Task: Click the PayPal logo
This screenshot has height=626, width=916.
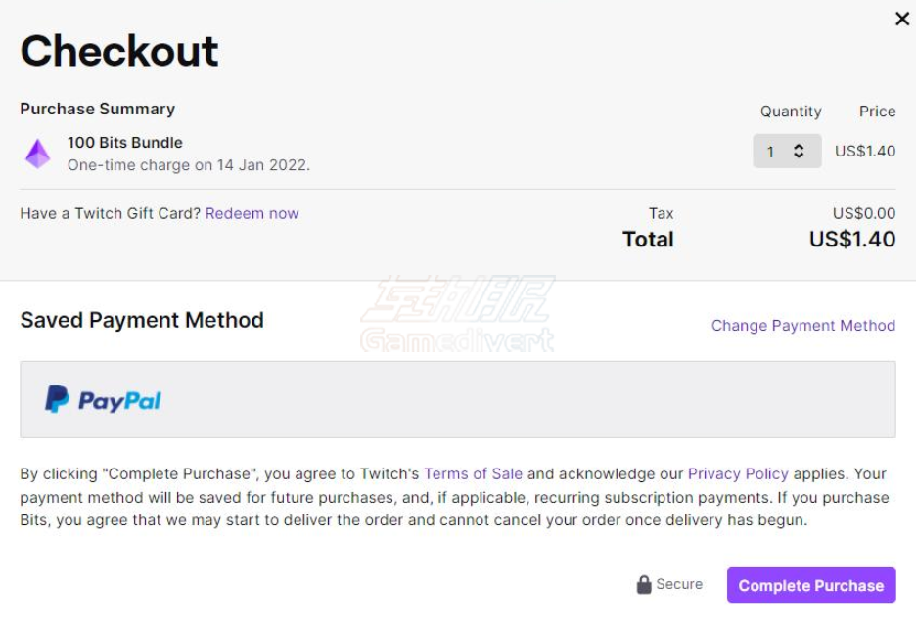Action: pos(103,399)
